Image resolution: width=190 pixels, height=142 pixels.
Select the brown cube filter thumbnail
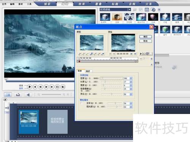117,17
